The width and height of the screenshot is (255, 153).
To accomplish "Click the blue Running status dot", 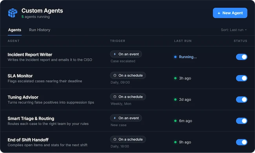I will [x=175, y=57].
